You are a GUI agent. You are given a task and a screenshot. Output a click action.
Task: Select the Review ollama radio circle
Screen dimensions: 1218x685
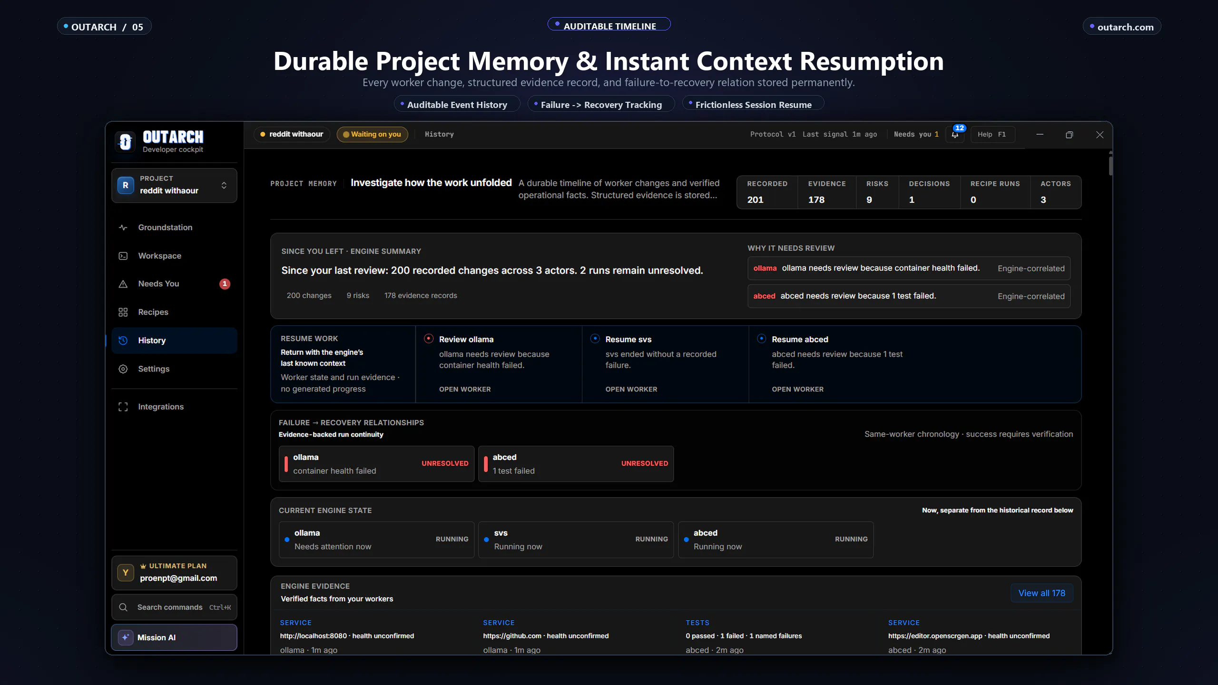click(429, 339)
